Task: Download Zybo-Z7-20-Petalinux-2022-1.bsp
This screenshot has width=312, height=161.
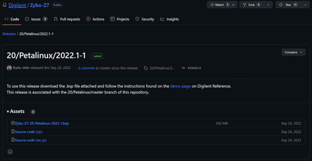Action: [x=42, y=123]
